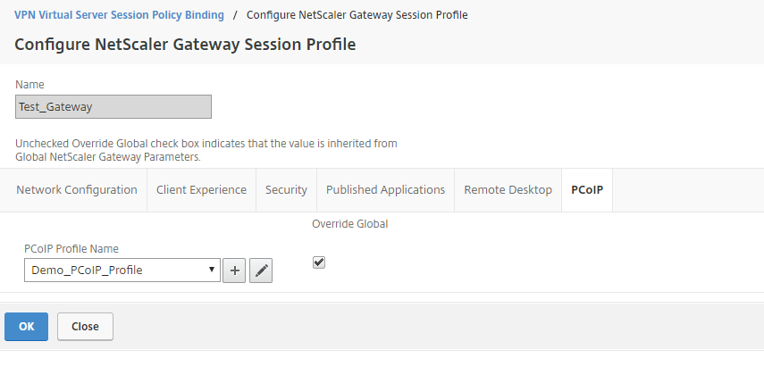The width and height of the screenshot is (764, 383).
Task: Confirm the session profile with OK button
Action: click(26, 327)
